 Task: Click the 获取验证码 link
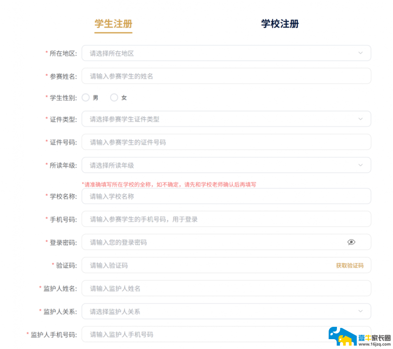(x=350, y=265)
